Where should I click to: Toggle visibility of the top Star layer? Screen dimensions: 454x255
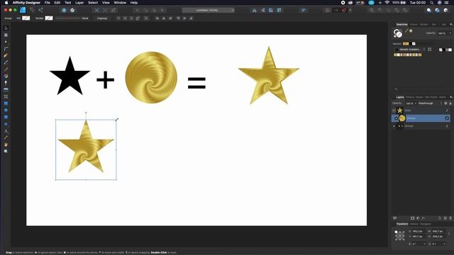click(447, 110)
